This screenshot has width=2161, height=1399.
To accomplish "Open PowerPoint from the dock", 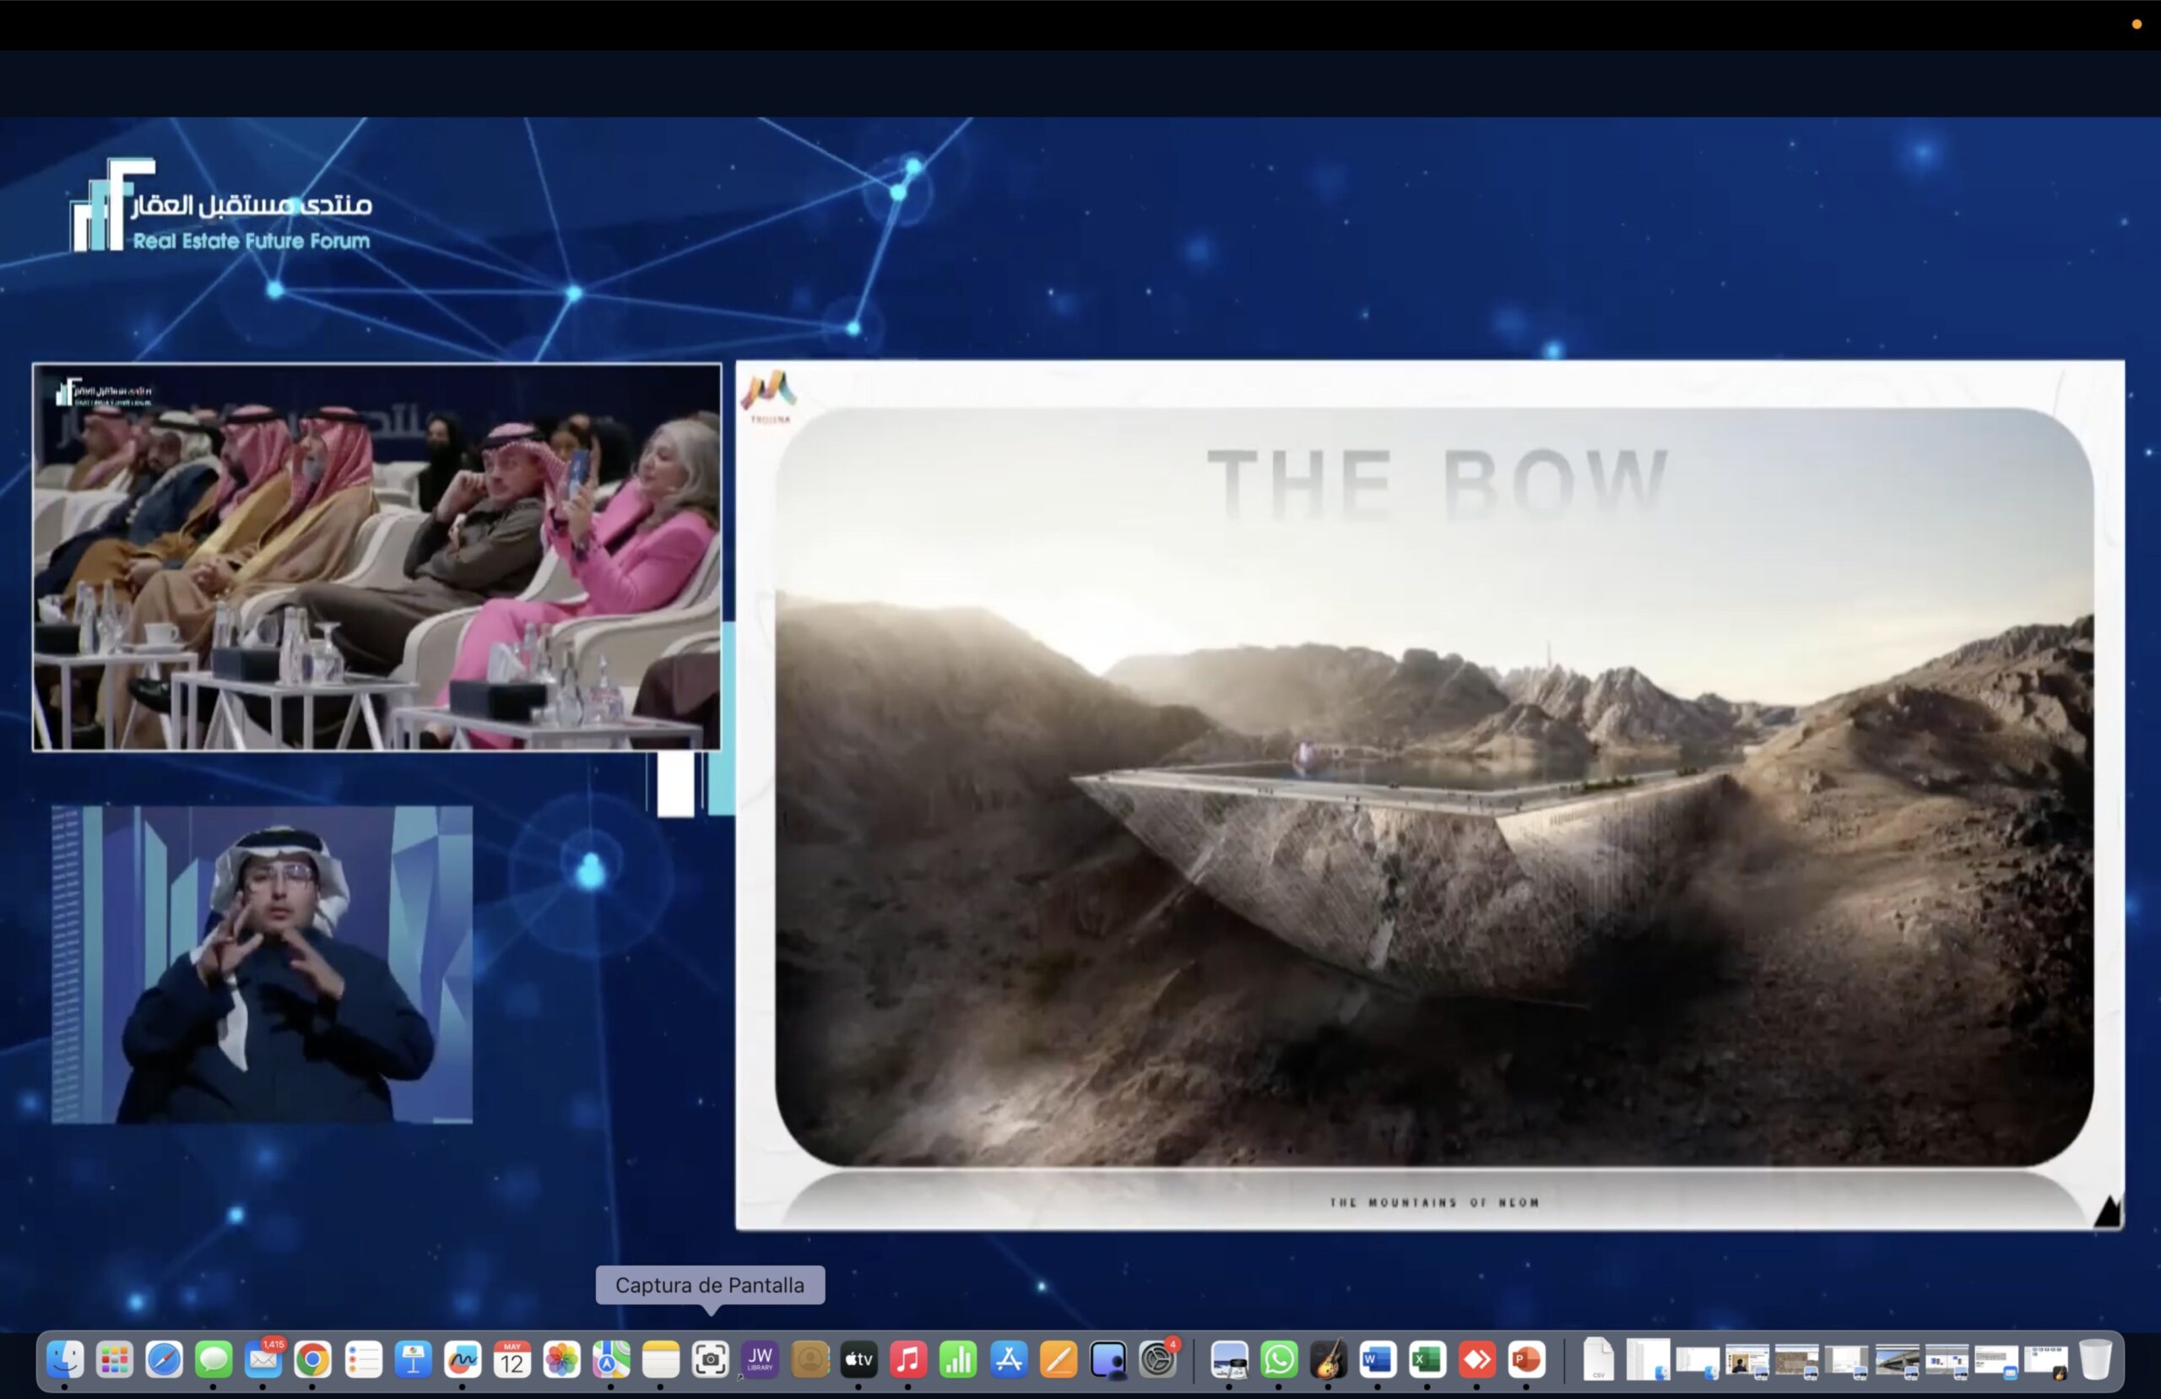I will 1526,1360.
